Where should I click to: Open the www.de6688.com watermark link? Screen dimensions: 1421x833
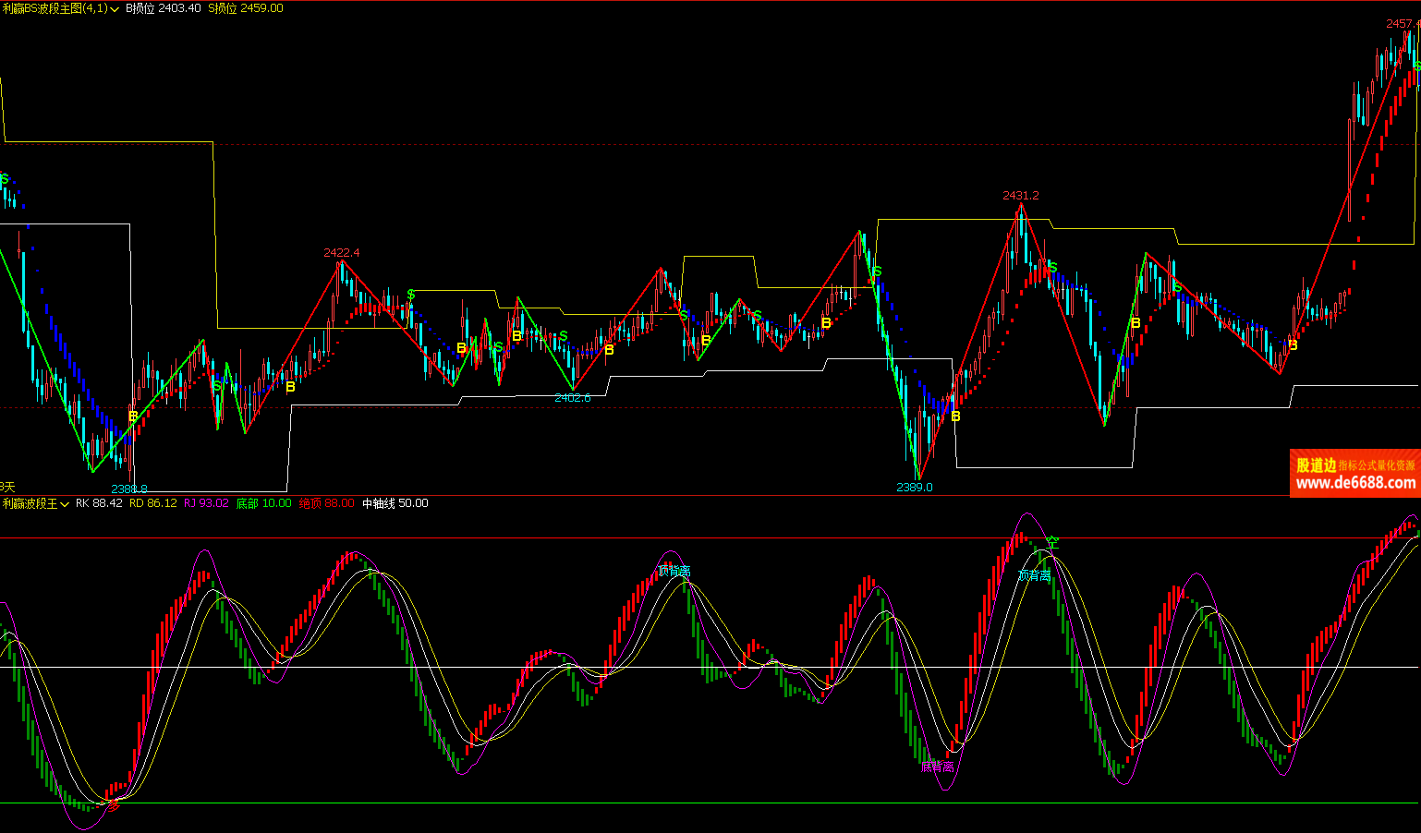(1354, 482)
